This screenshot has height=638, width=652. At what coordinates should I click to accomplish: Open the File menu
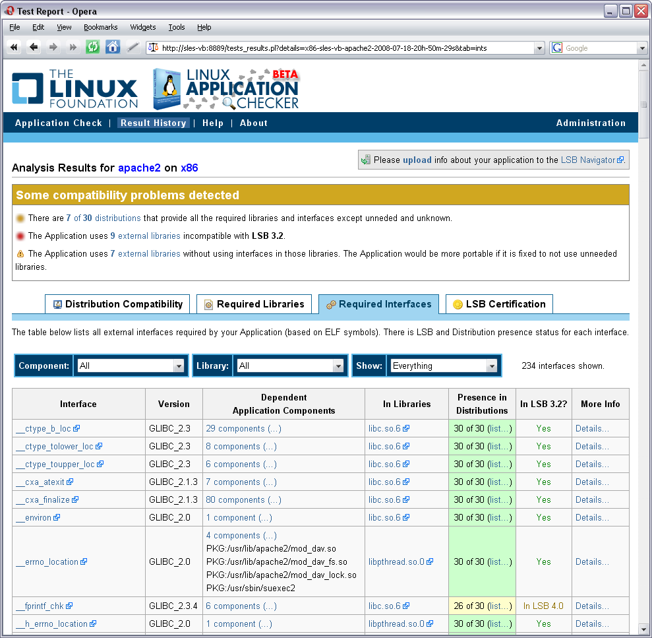click(15, 27)
